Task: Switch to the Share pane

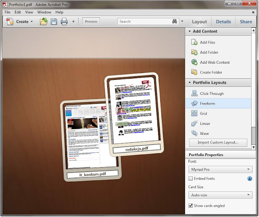Action: pos(246,21)
